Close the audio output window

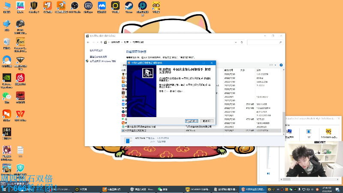(339, 118)
